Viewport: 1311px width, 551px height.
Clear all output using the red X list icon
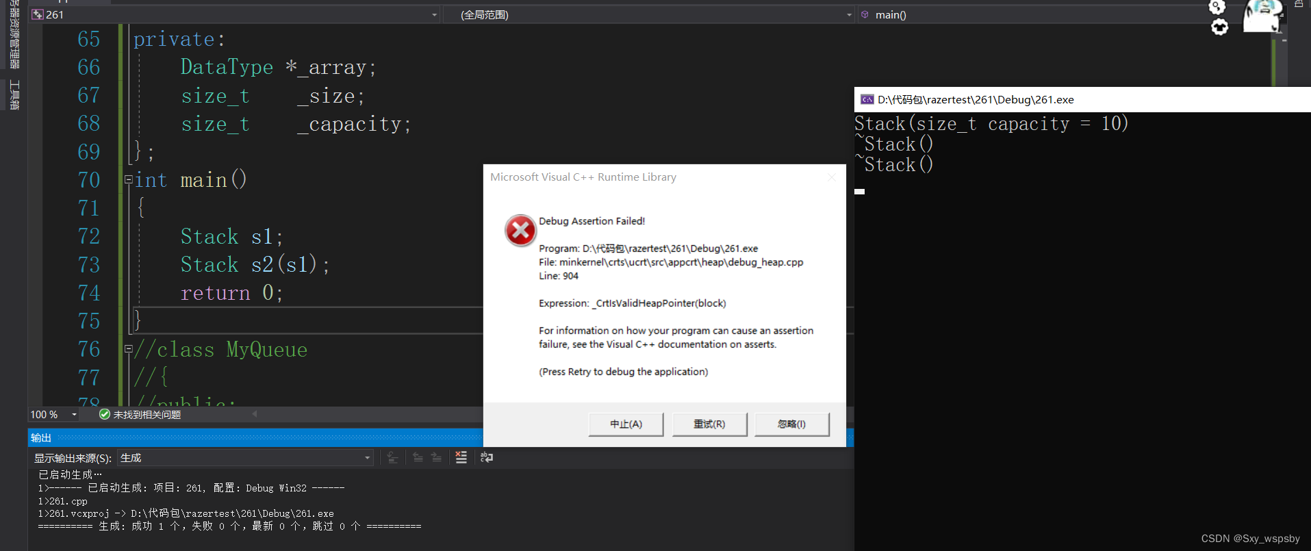point(461,457)
